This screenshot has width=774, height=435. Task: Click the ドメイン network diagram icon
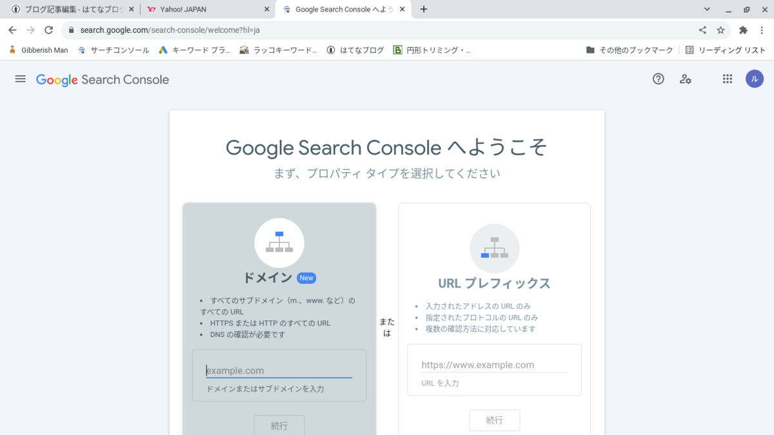279,243
